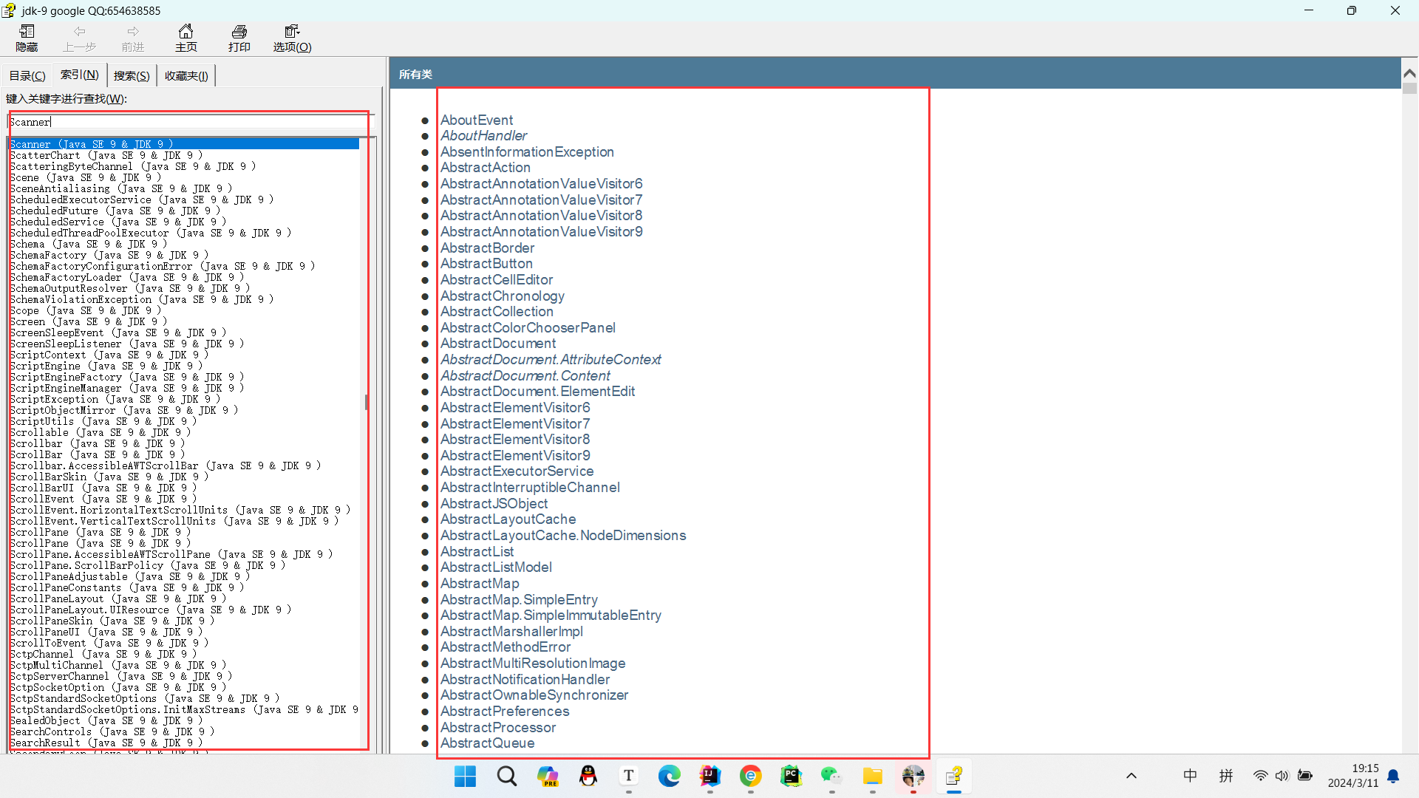This screenshot has height=798, width=1419.
Task: Open Chrome from the taskbar
Action: [x=751, y=776]
